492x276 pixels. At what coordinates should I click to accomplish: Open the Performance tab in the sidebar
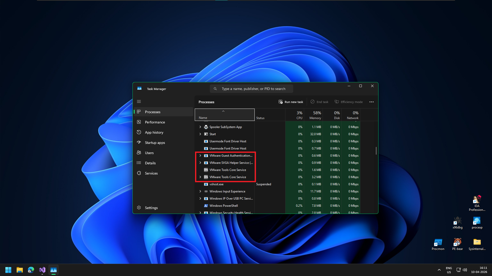pyautogui.click(x=155, y=122)
